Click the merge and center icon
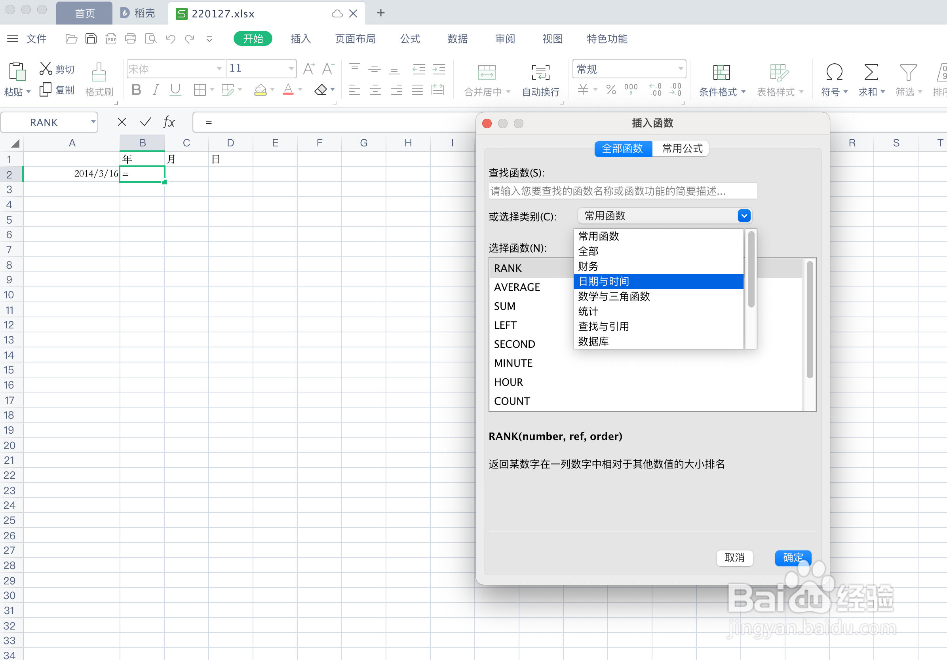This screenshot has width=947, height=660. [x=486, y=72]
